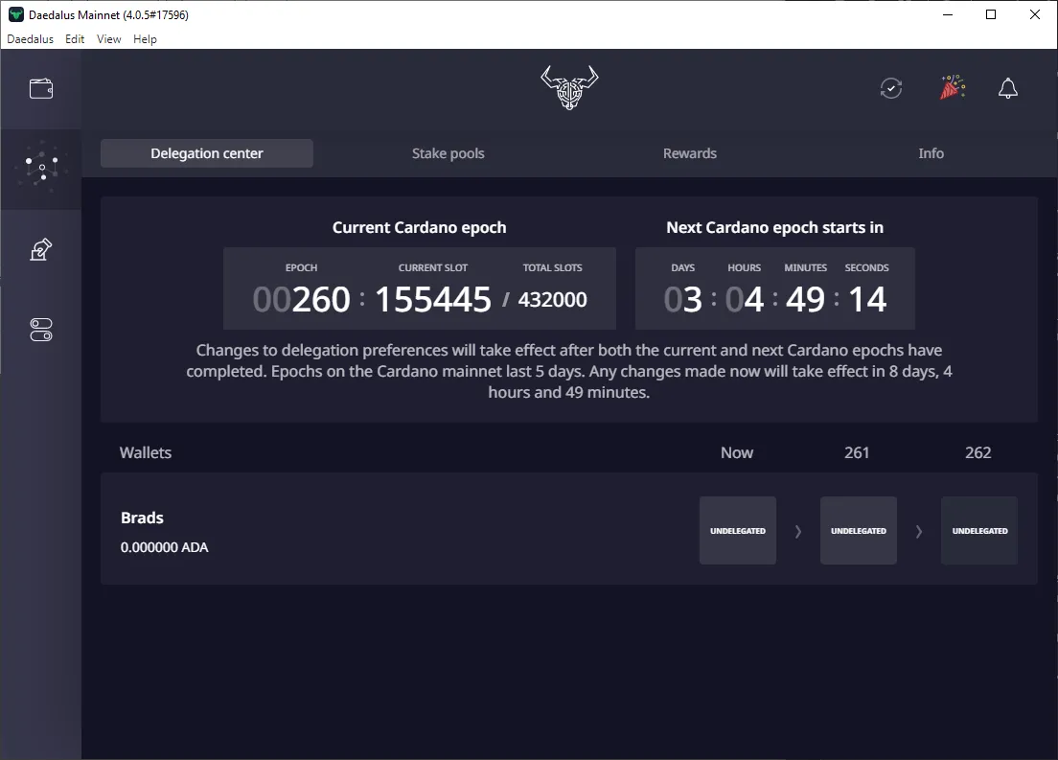Viewport: 1058px width, 760px height.
Task: Click the countdown minutes value 49
Action: (x=805, y=299)
